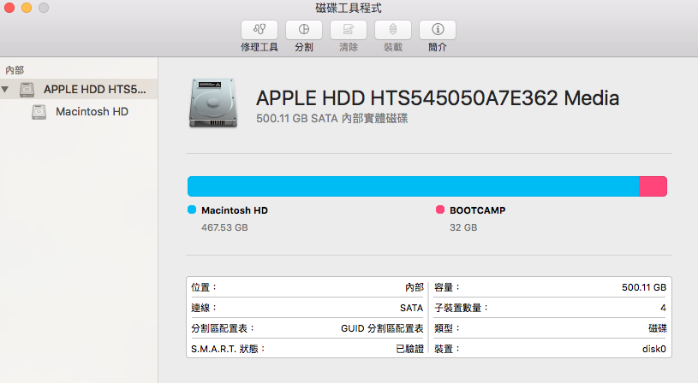
Task: Click the 467.53 GB size text
Action: (x=224, y=227)
